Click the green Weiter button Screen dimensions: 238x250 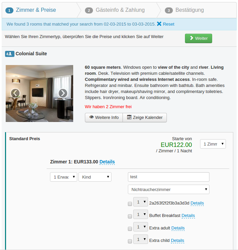pyautogui.click(x=198, y=38)
